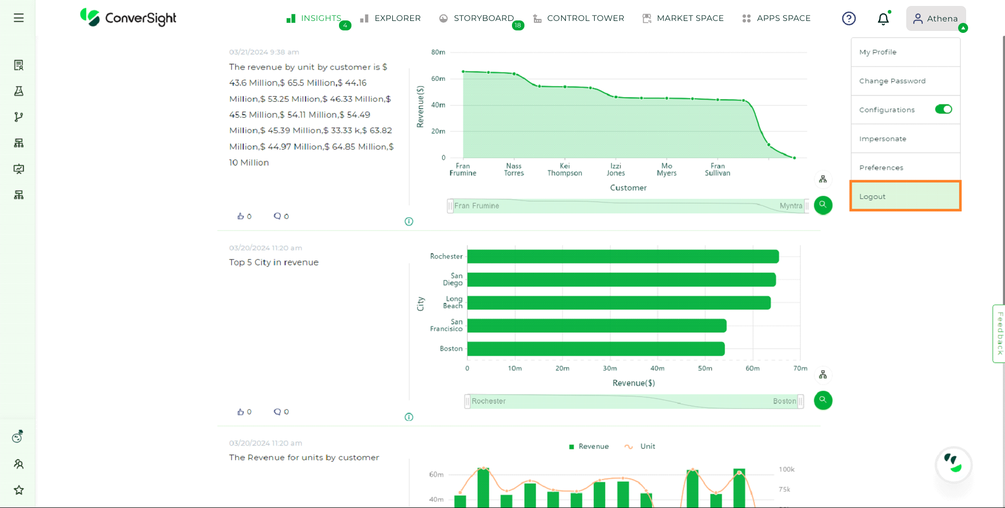This screenshot has width=1005, height=508.
Task: Open MARKET SPACE tab
Action: tap(683, 18)
